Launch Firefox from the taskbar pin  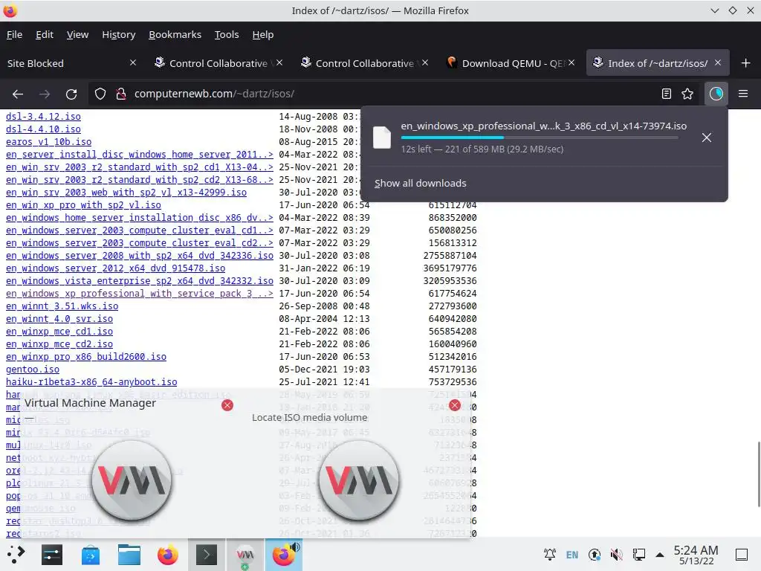168,555
